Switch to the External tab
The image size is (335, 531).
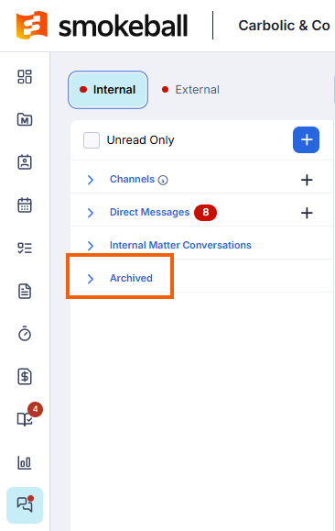pyautogui.click(x=190, y=90)
